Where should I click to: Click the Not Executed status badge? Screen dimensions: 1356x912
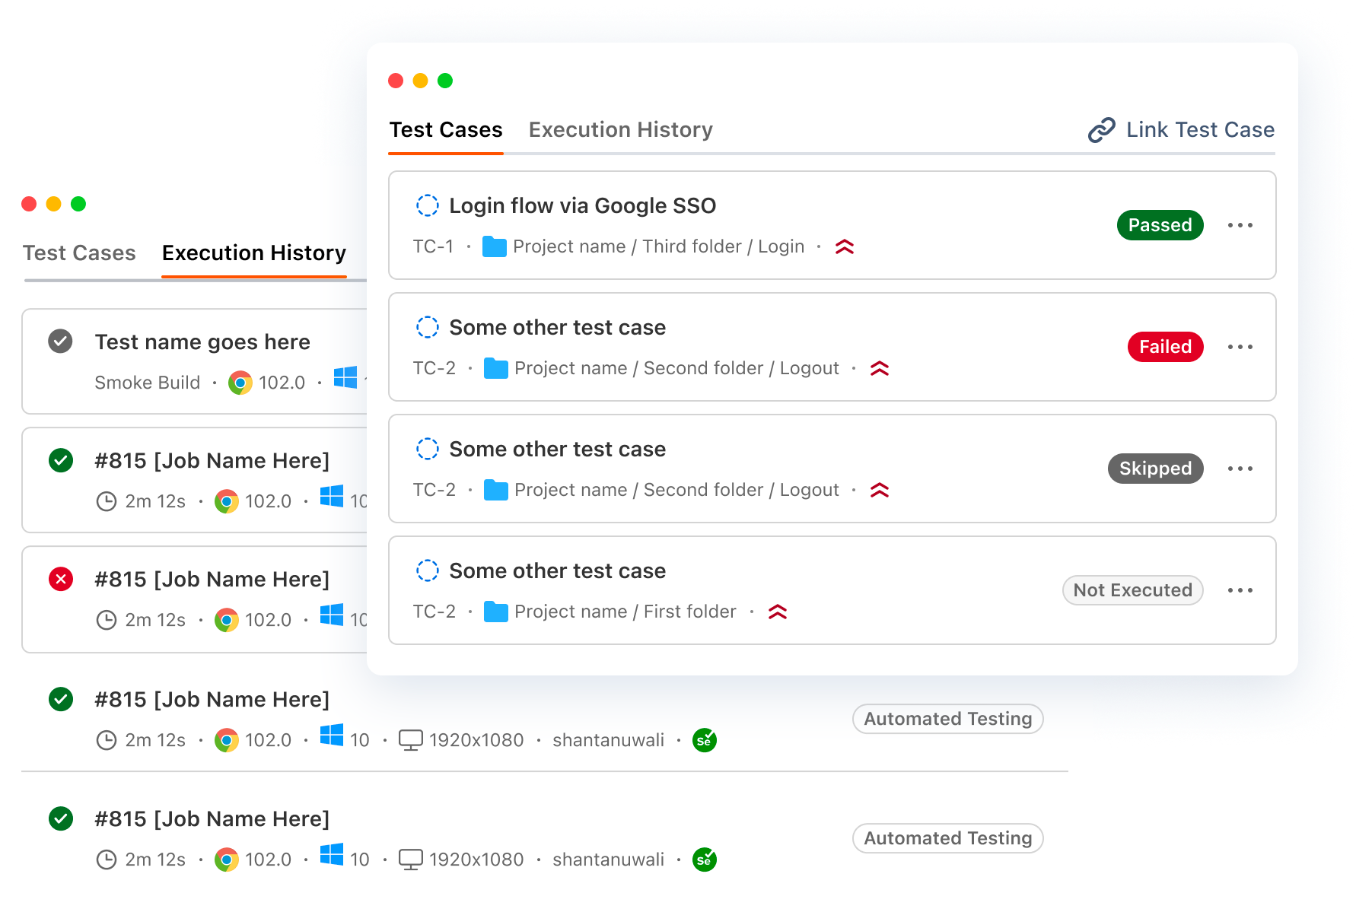pos(1132,590)
